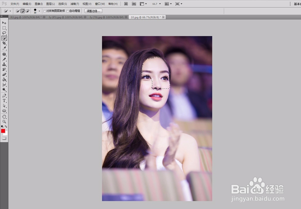
Task: Select the Move tool
Action: [x=4, y=23]
